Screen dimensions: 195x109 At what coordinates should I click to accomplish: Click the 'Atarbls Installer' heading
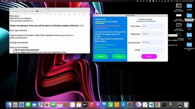point(146,19)
